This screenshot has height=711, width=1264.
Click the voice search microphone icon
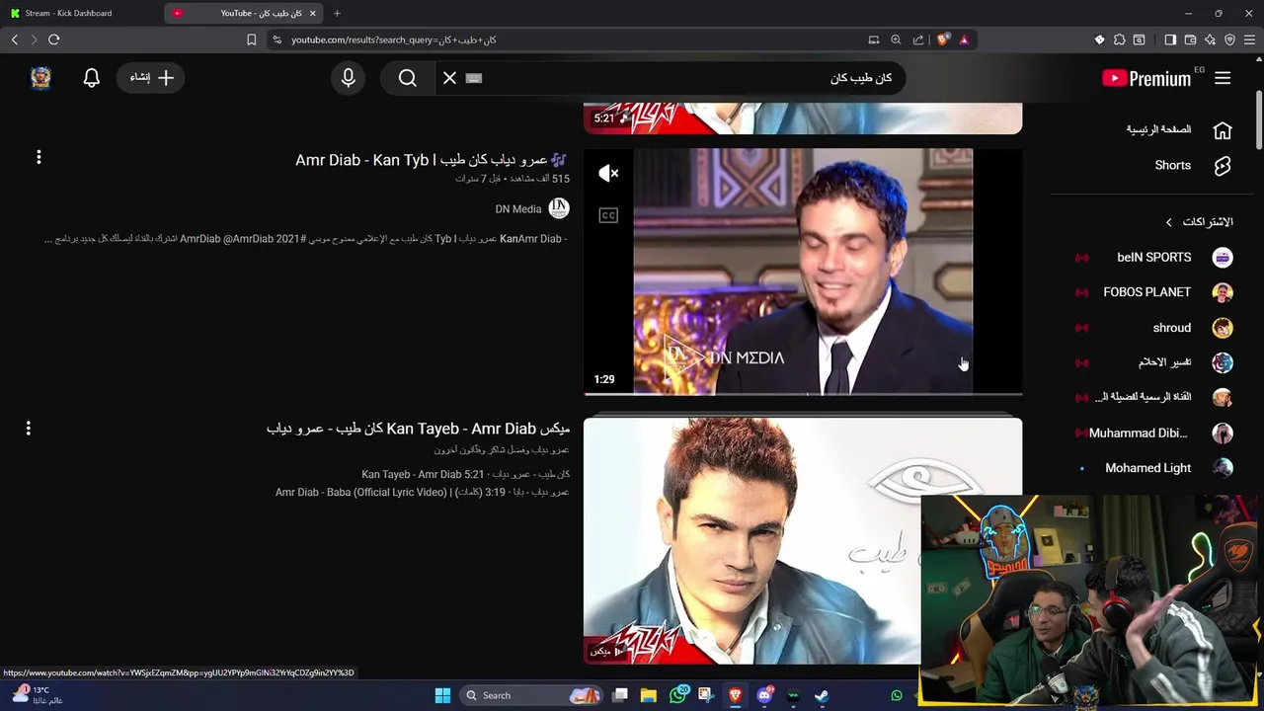[348, 78]
